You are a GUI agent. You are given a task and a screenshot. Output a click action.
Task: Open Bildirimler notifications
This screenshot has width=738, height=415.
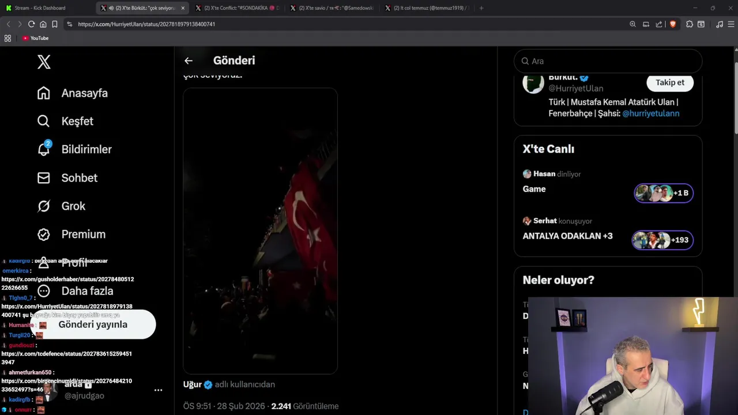click(x=74, y=149)
